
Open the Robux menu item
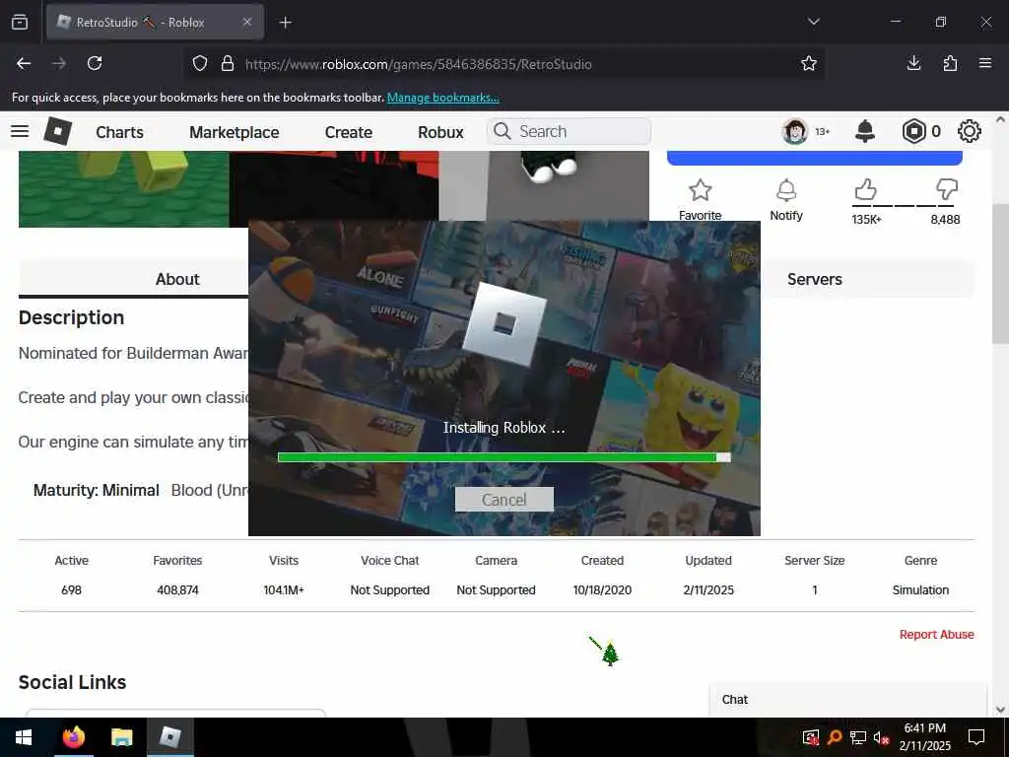point(440,132)
